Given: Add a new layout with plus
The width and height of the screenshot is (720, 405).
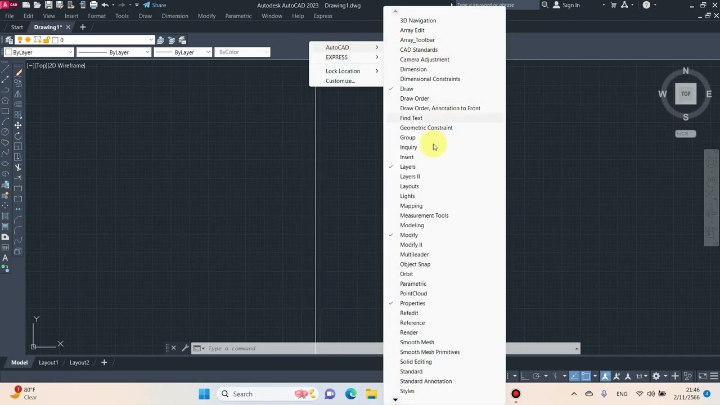Looking at the screenshot, I should point(104,362).
